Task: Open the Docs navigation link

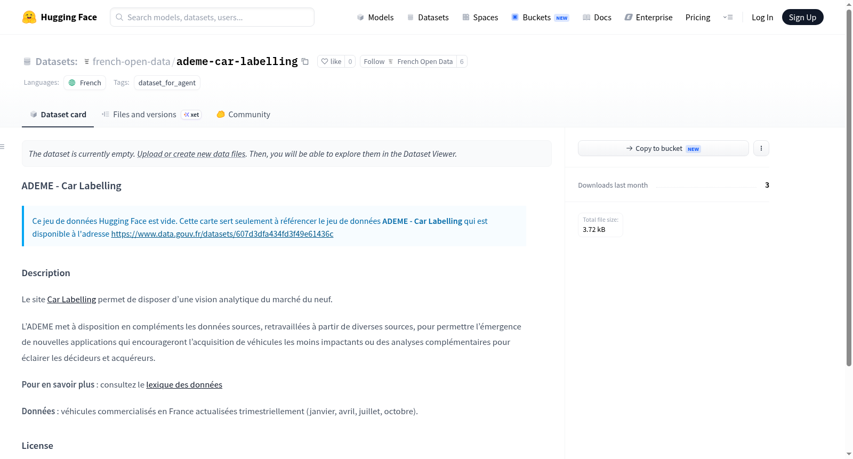Action: tap(597, 17)
